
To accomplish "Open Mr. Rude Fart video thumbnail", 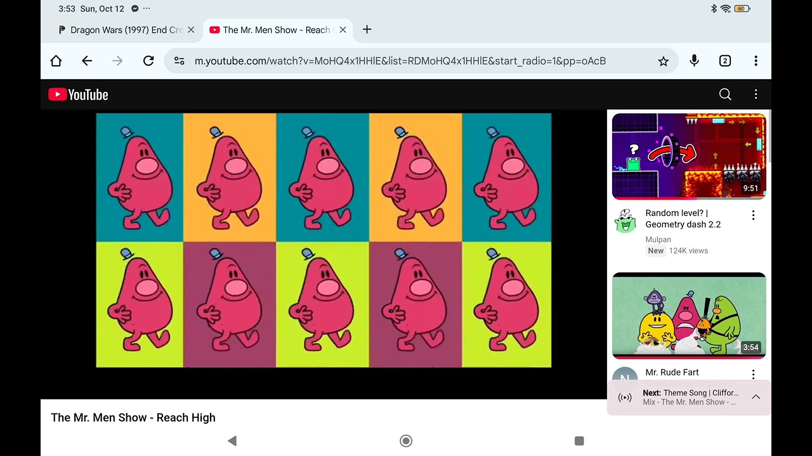I will [x=689, y=315].
